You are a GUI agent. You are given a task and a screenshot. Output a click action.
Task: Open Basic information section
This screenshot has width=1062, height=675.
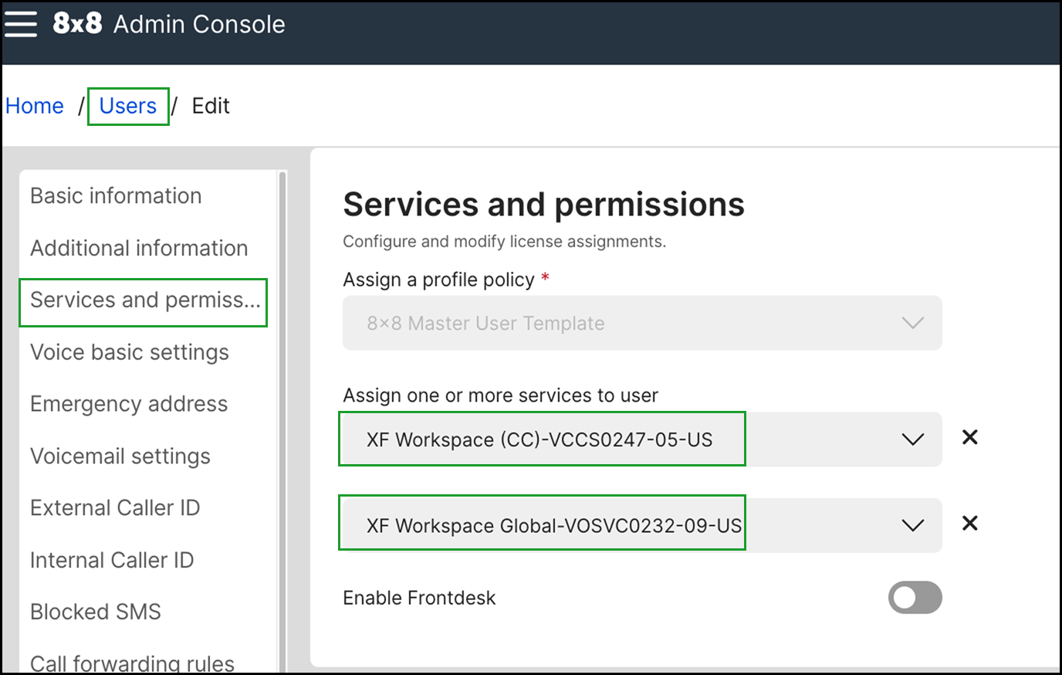click(x=116, y=195)
